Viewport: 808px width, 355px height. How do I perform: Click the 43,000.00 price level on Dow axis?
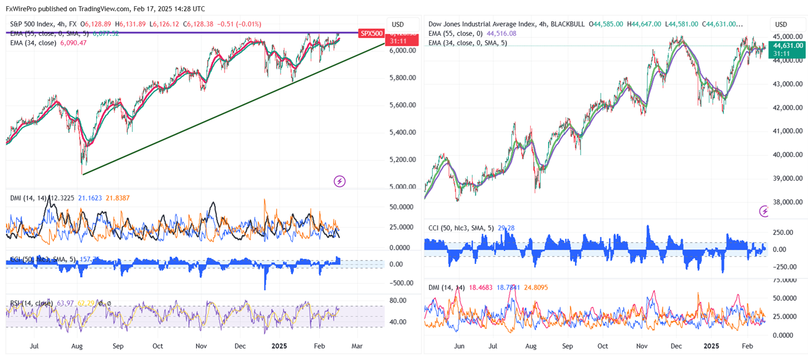click(x=787, y=84)
